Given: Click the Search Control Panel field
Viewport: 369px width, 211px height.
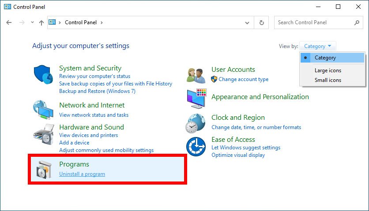Looking at the screenshot, I should point(315,22).
